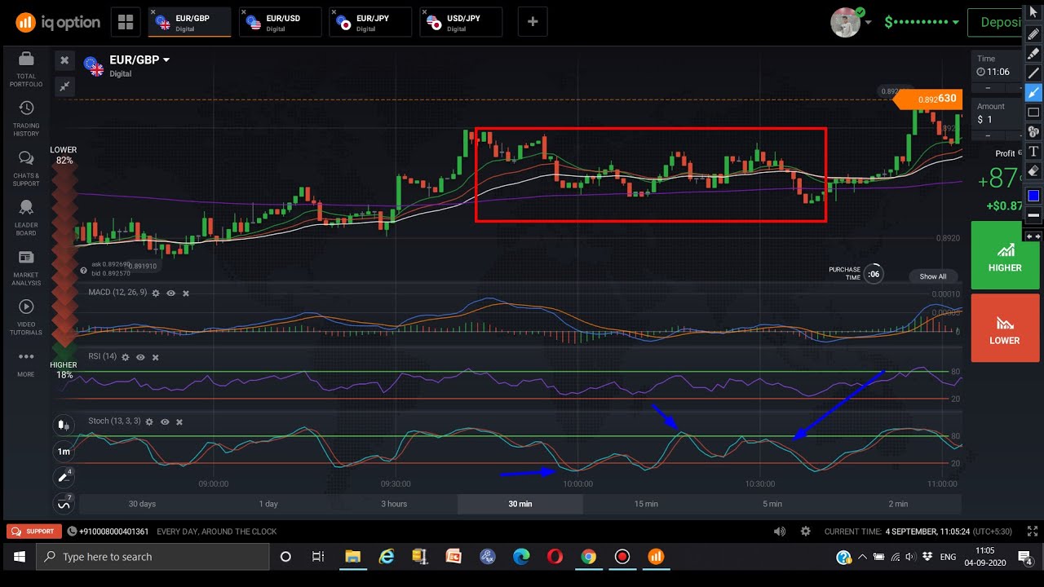Open Chrome from the Windows taskbar
1044x587 pixels.
click(588, 557)
